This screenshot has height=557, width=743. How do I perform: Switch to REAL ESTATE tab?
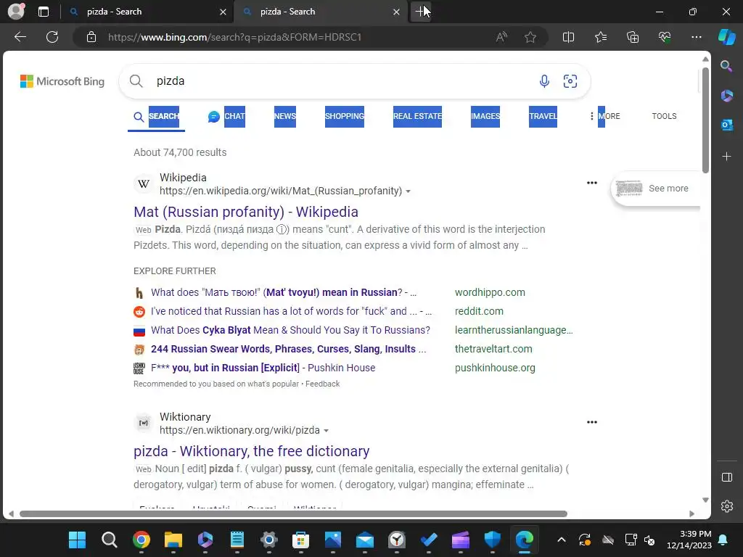(417, 116)
